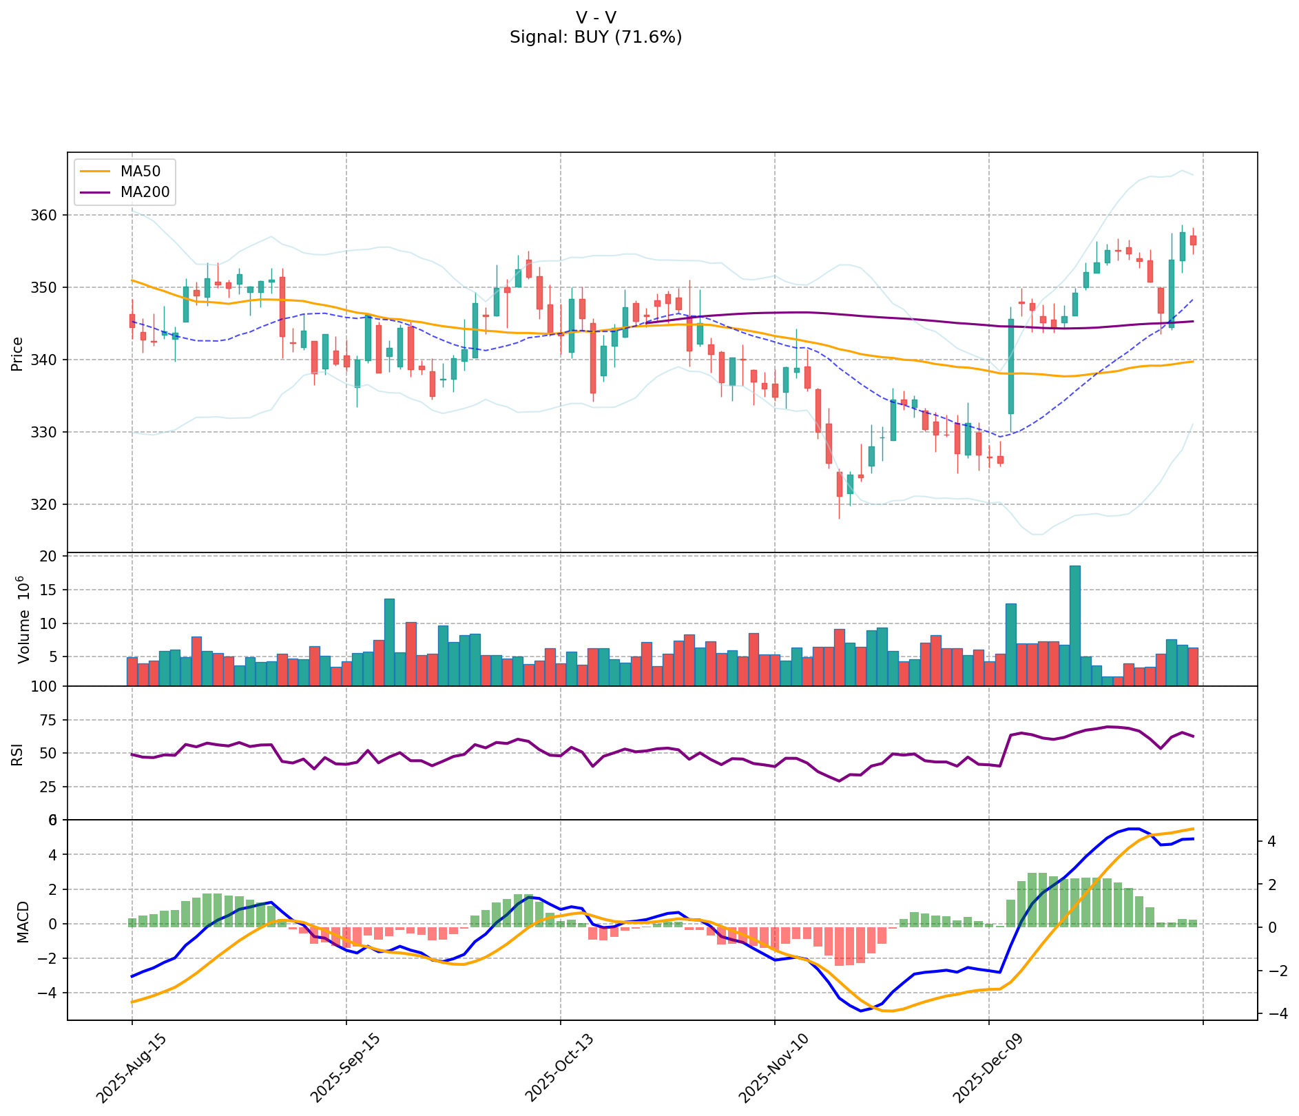Click the RSI y-axis label
This screenshot has height=1116, width=1299.
[17, 754]
